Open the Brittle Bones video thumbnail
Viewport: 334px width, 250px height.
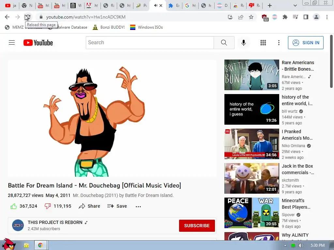point(251,75)
